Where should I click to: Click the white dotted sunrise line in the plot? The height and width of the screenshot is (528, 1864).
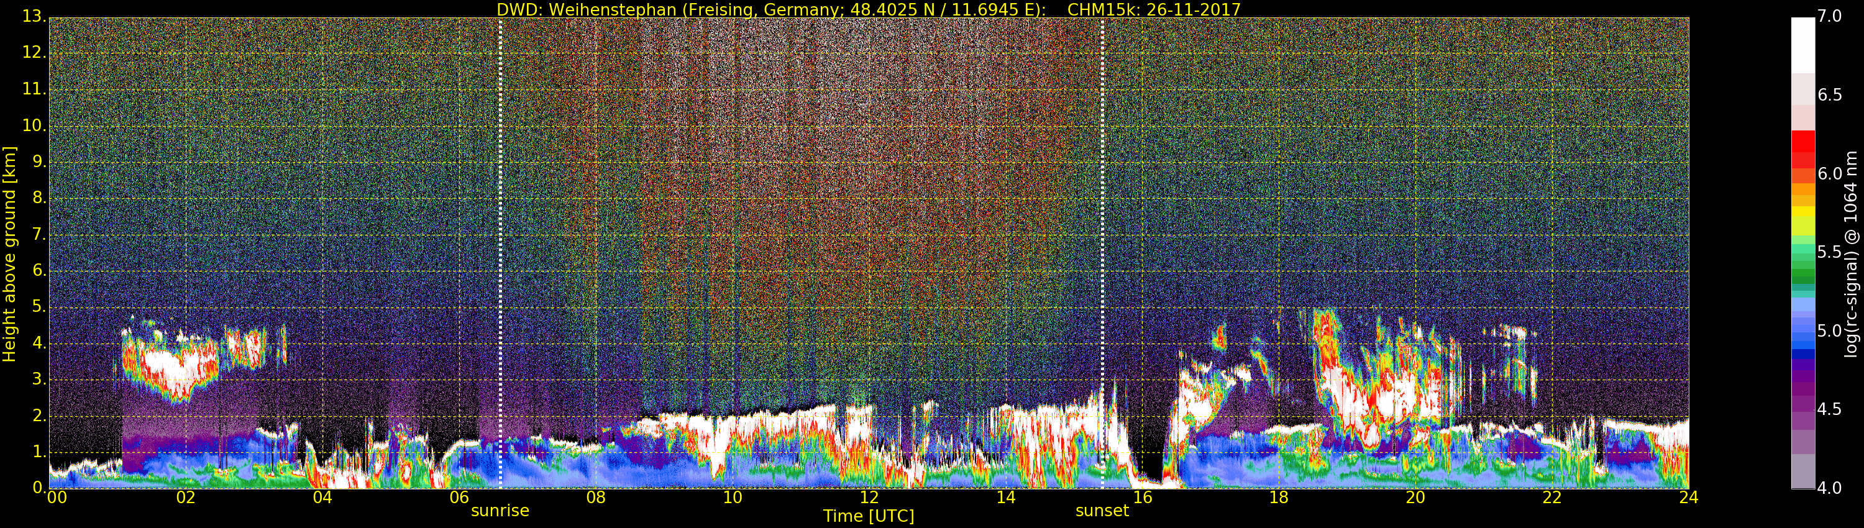pos(500,217)
